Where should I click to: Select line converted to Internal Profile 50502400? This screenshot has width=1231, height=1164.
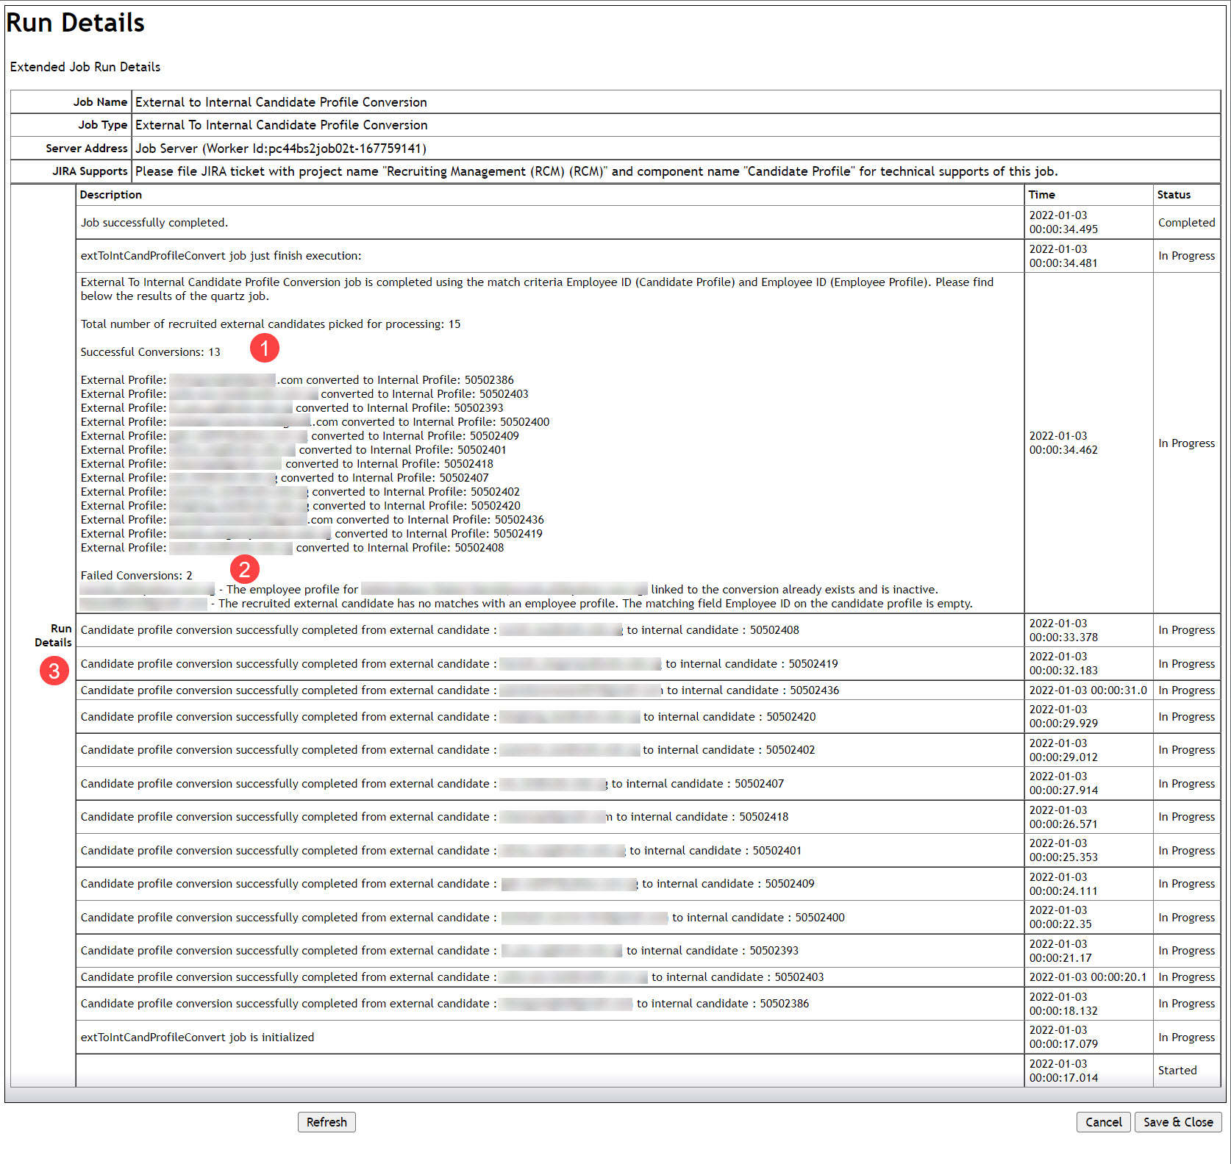[x=315, y=422]
